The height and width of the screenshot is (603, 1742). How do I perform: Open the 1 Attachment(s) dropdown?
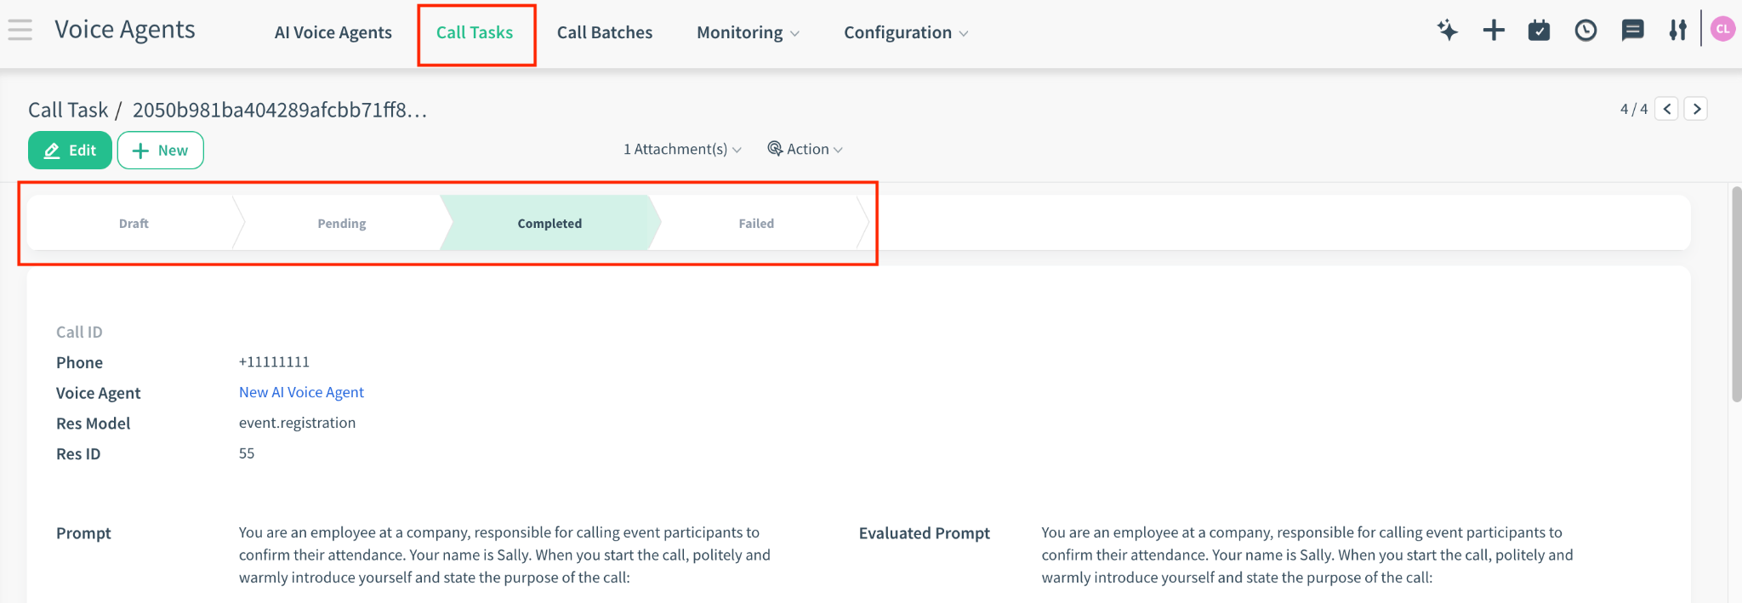click(x=682, y=150)
